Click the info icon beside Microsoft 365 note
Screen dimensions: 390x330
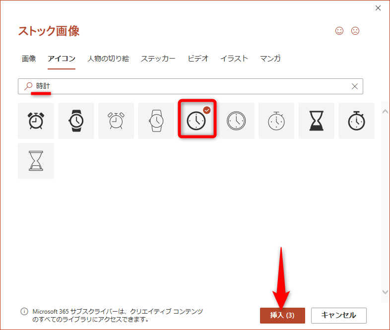pyautogui.click(x=24, y=311)
